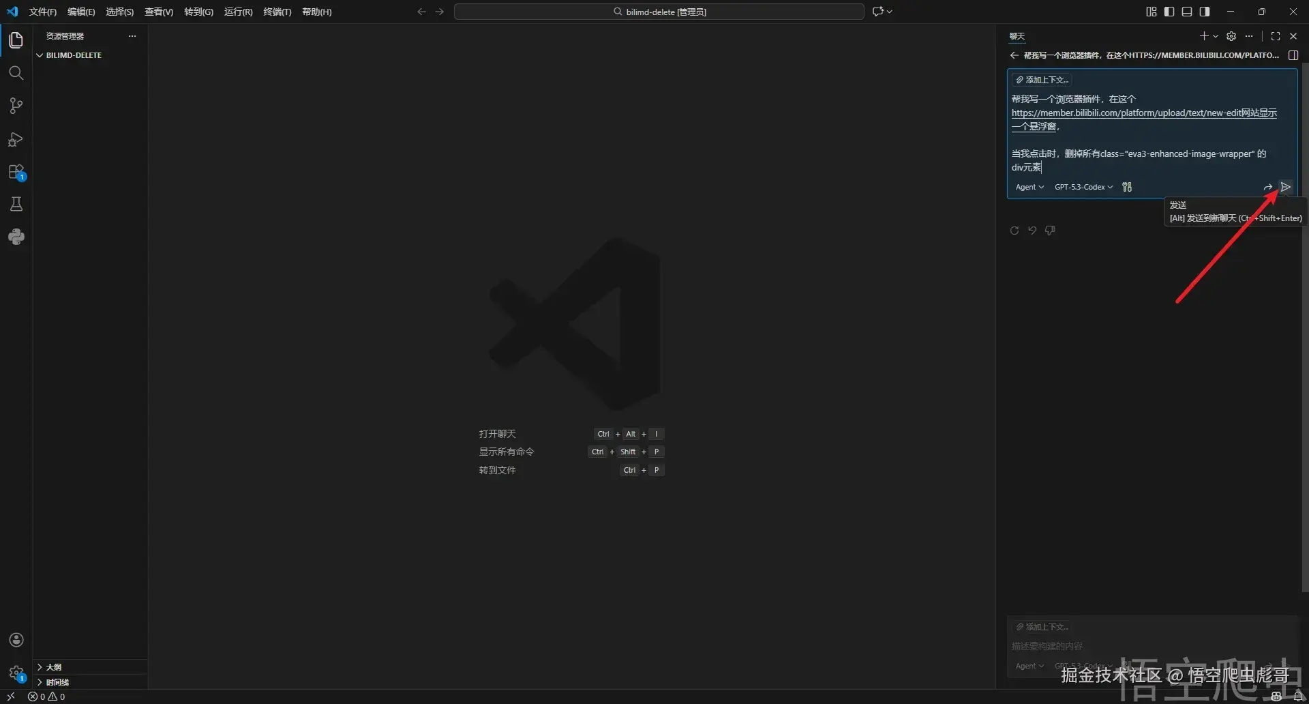Click the retry icon below the chat message
Screen dimensions: 1309x704
(1014, 231)
